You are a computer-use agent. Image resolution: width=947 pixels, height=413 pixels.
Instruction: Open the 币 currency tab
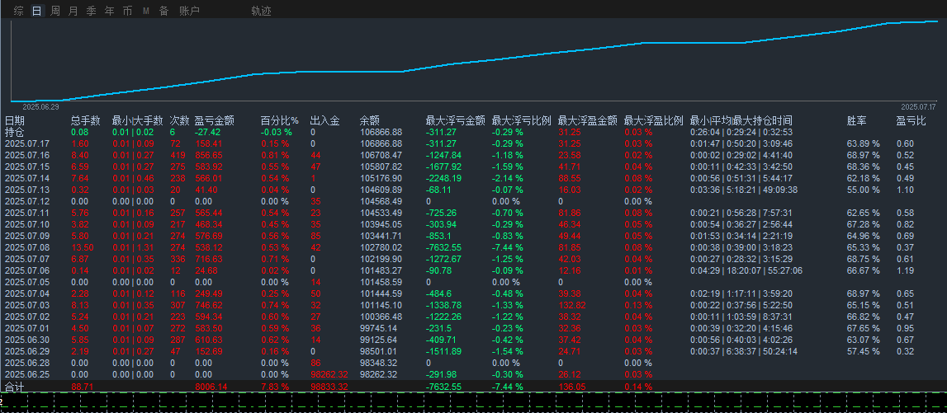(127, 11)
